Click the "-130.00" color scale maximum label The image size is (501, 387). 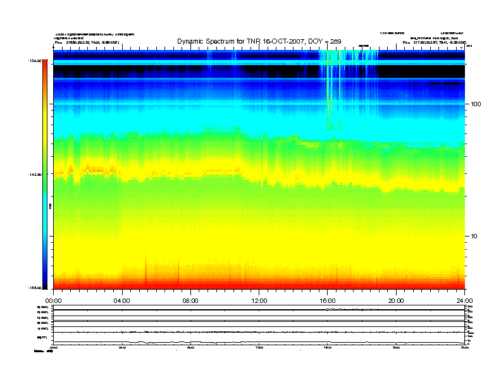(x=35, y=60)
